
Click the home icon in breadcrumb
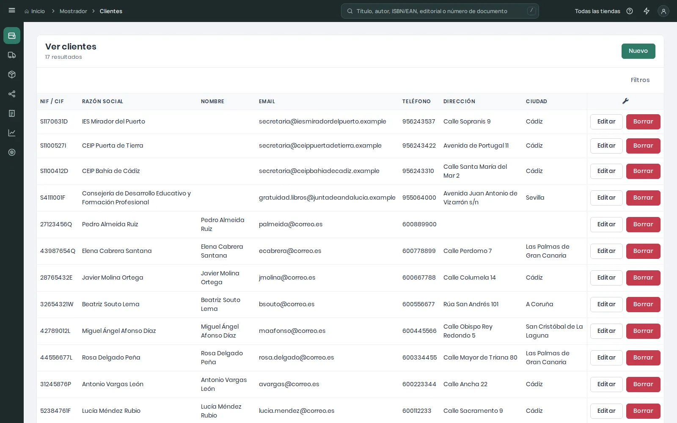27,11
